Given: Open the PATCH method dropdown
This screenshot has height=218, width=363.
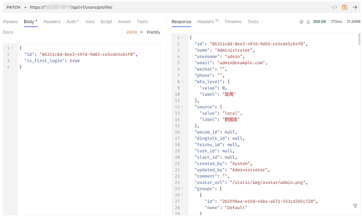Looking at the screenshot, I should [17, 7].
